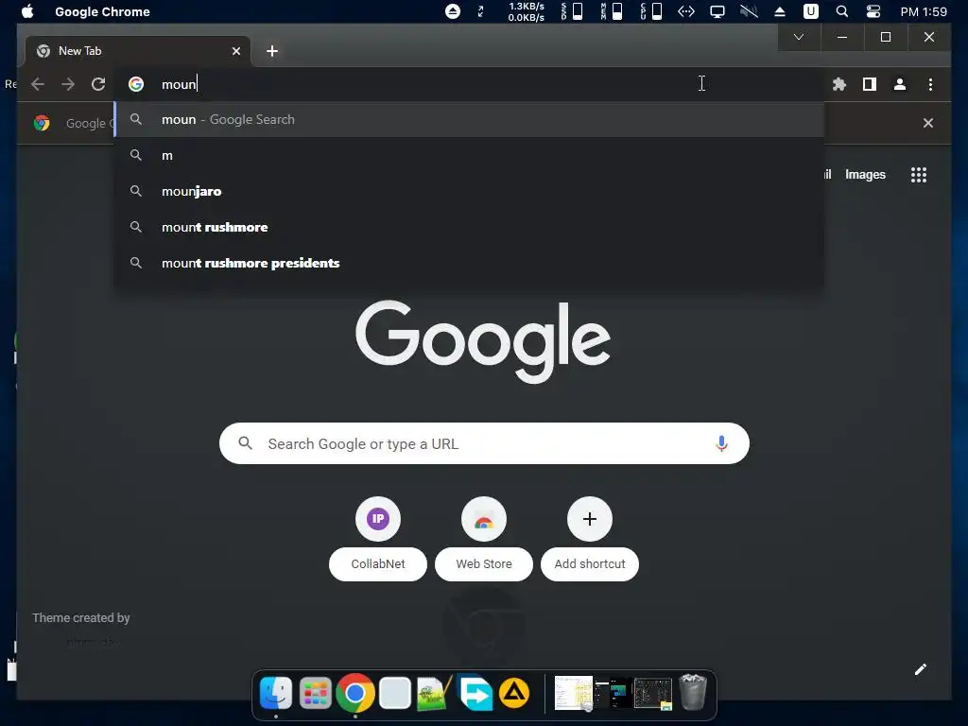The width and height of the screenshot is (968, 726).
Task: Open the blank white dock app
Action: coord(395,693)
